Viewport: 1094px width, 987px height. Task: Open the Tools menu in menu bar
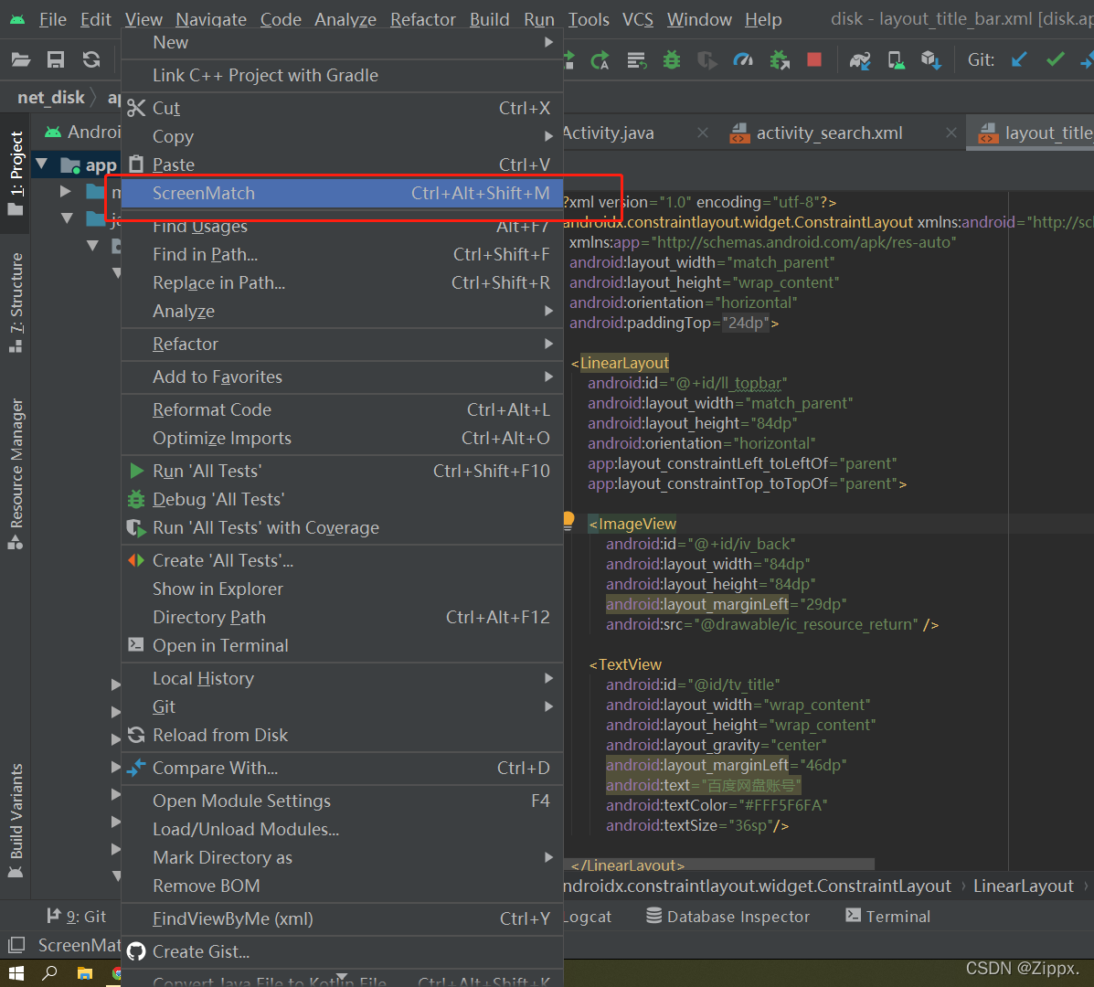click(x=589, y=19)
